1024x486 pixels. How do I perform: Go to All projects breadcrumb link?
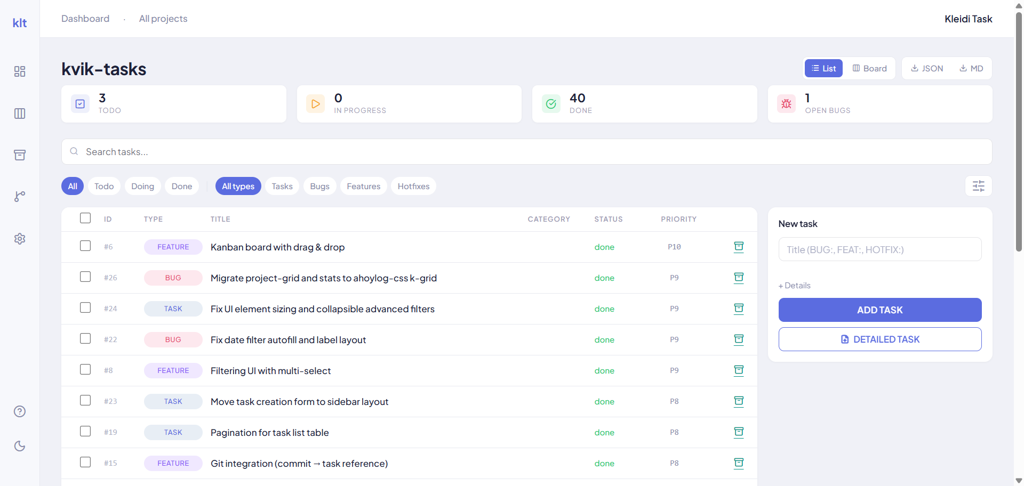[x=163, y=19]
